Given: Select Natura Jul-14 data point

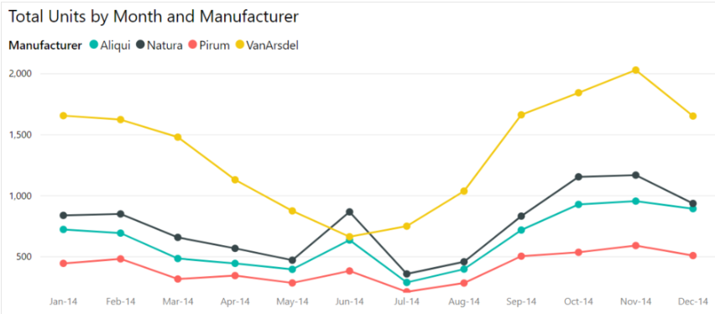Looking at the screenshot, I should [407, 275].
